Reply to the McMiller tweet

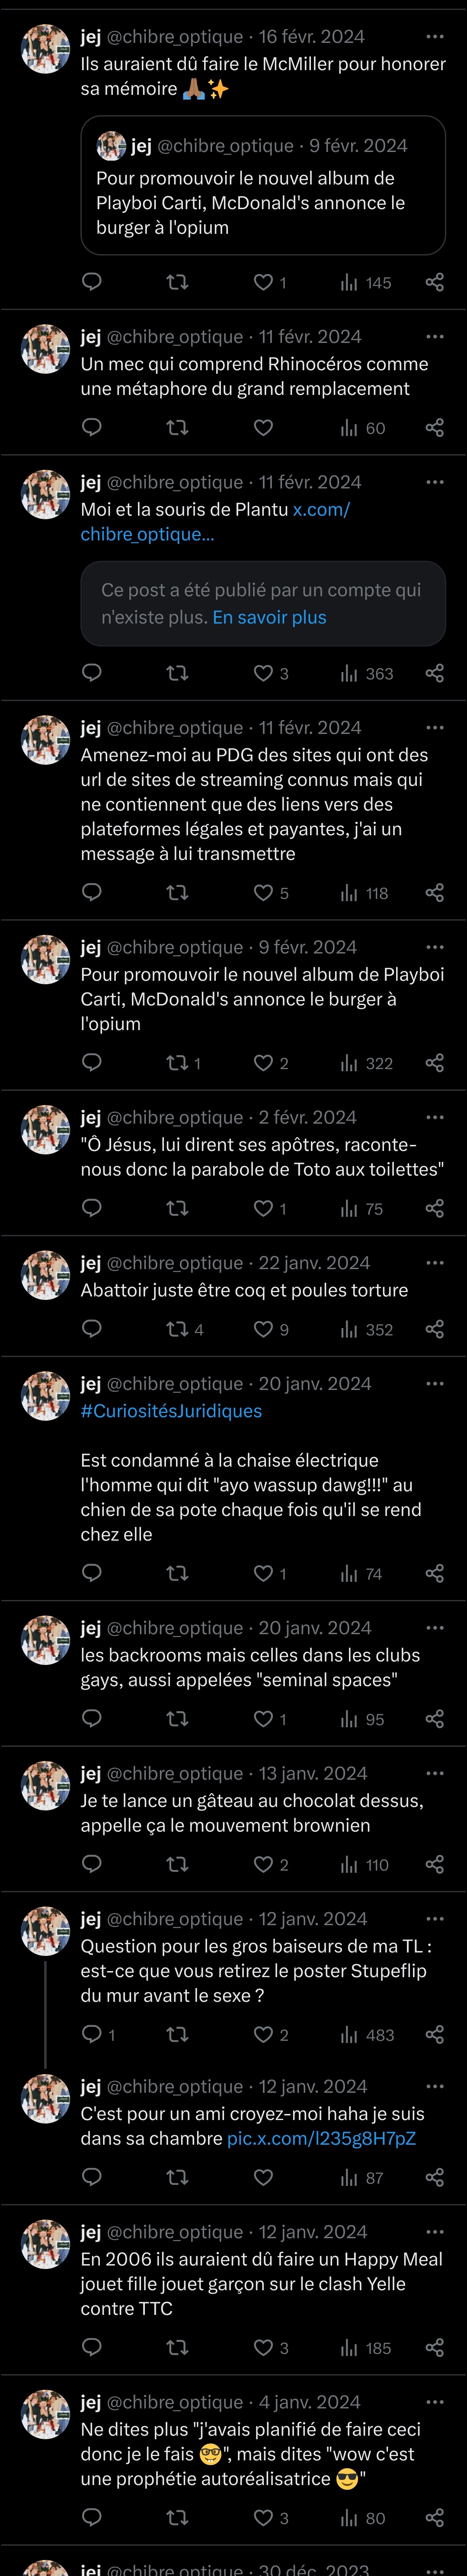point(92,282)
